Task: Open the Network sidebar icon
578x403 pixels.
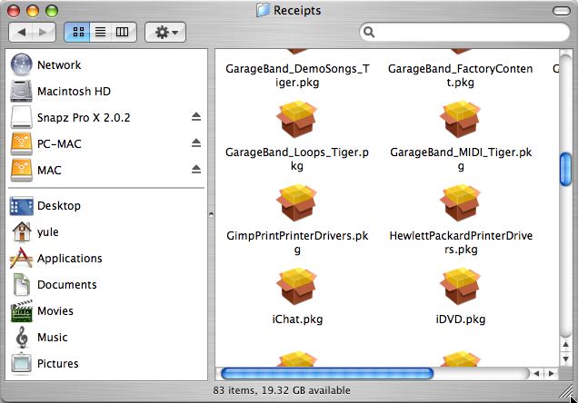Action: coord(22,64)
